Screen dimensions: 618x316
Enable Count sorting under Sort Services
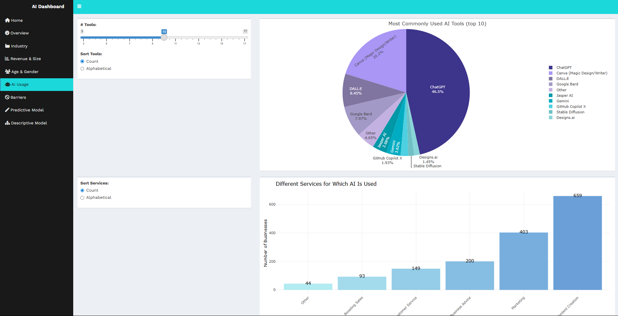82,190
